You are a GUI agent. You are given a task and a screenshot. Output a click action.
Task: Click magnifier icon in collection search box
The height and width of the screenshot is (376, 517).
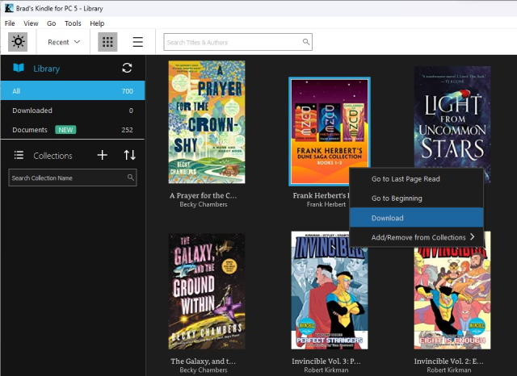coord(130,178)
